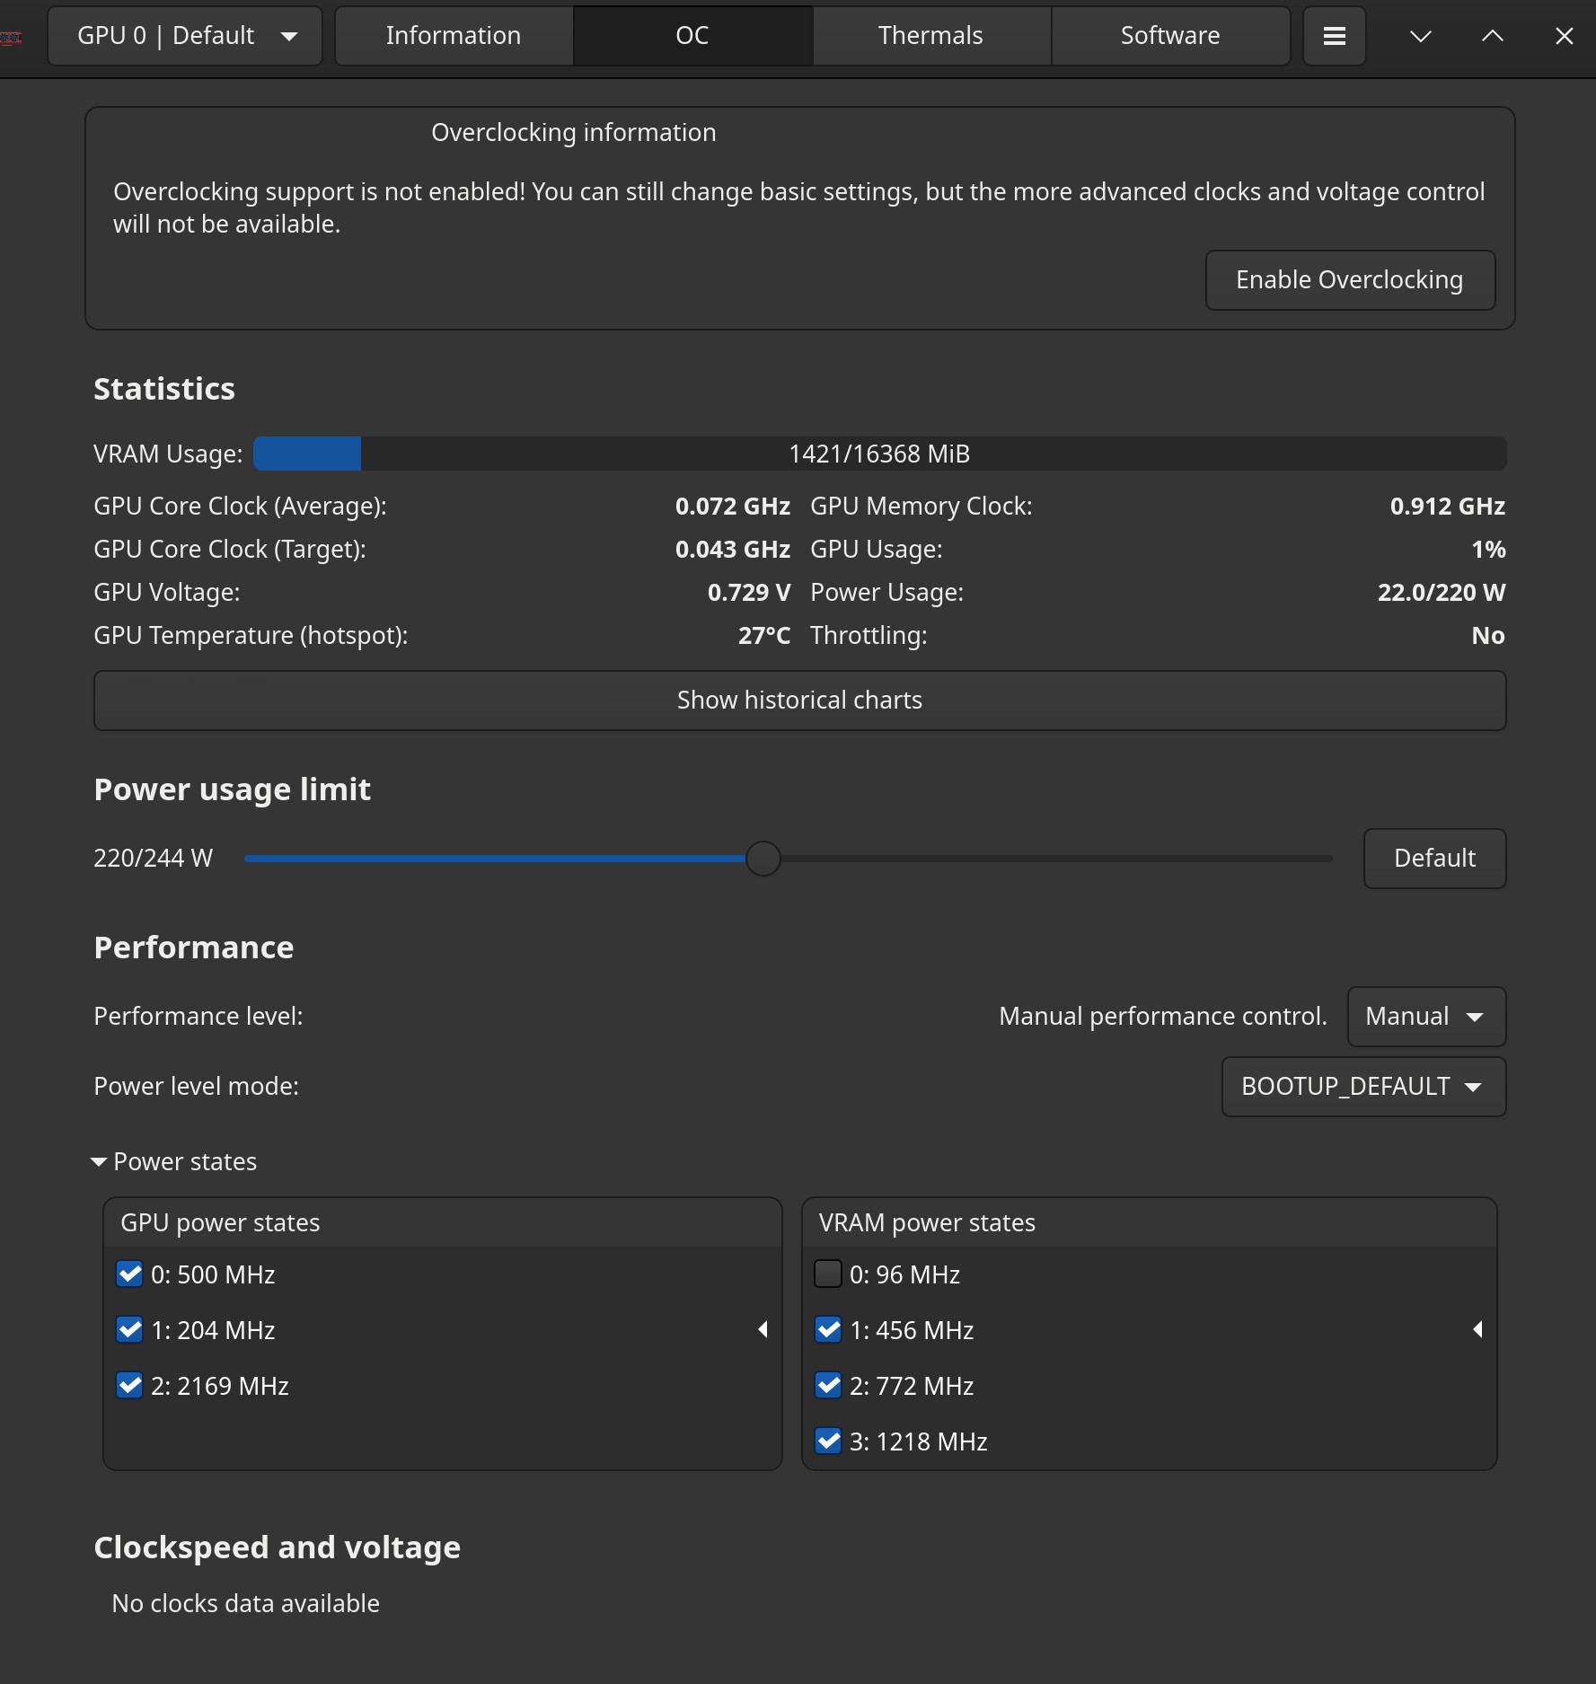1596x1684 pixels.
Task: Click the GPU Usage 1% value
Action: click(1488, 550)
